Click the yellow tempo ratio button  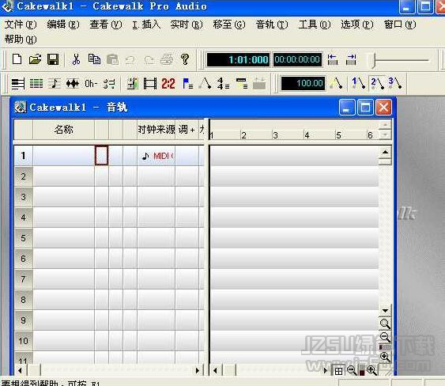coord(336,84)
